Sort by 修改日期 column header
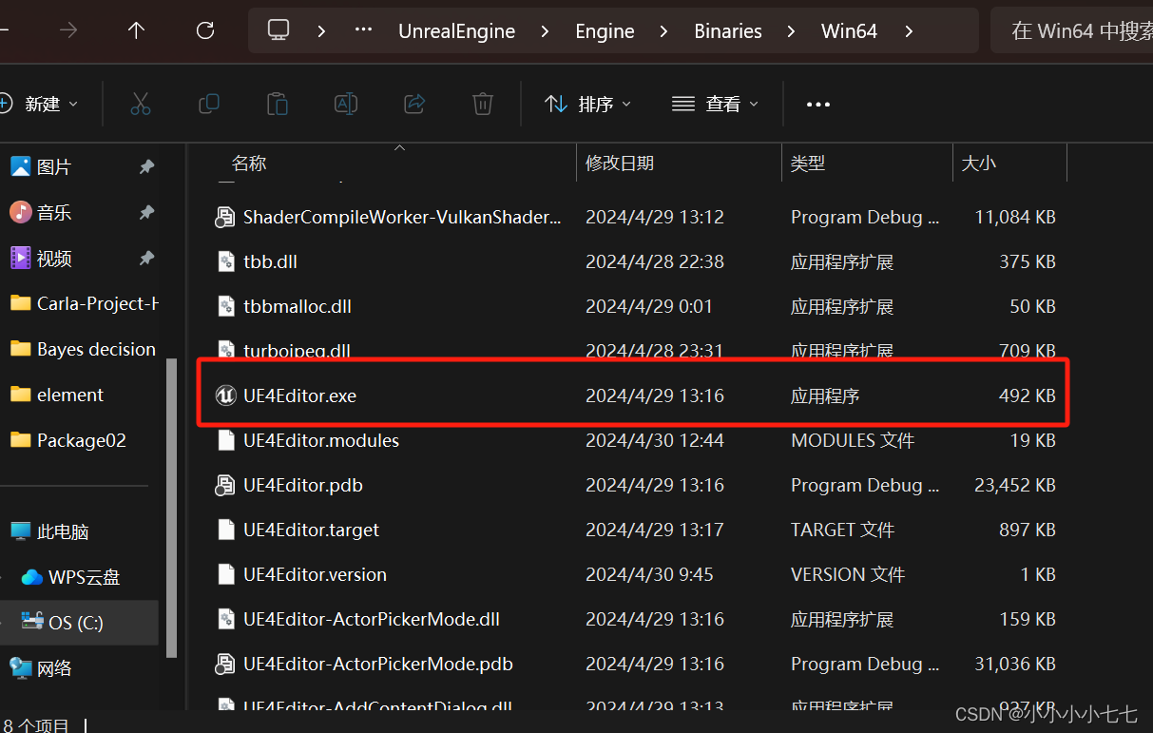The image size is (1153, 733). point(620,164)
